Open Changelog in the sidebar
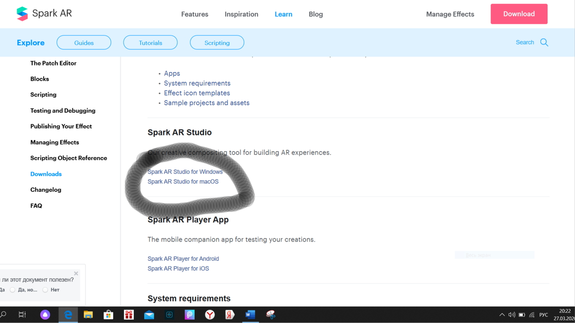The width and height of the screenshot is (575, 323). [46, 190]
